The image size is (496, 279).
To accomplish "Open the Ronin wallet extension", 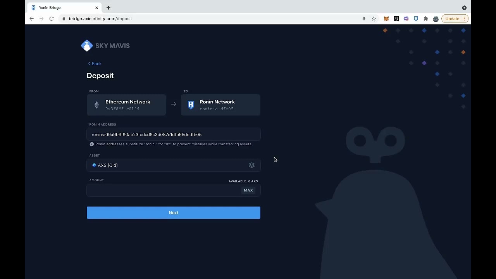I will [x=416, y=19].
